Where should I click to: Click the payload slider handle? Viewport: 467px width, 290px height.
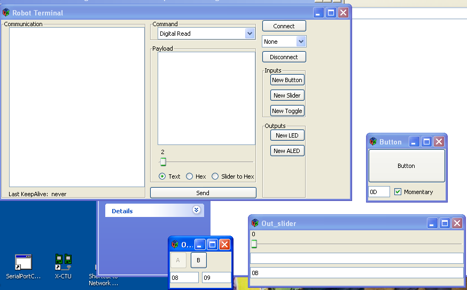click(163, 162)
